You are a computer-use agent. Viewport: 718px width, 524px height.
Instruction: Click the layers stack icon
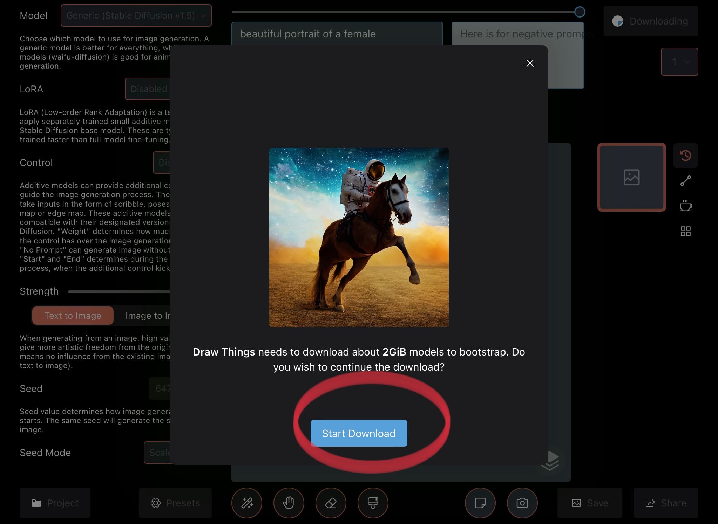550,460
